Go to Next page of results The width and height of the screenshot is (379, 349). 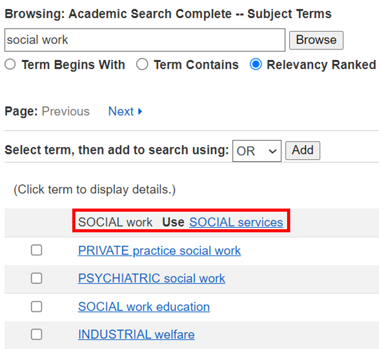(x=121, y=112)
